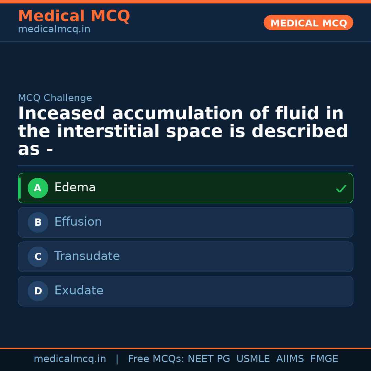Open the medicalmcq.in link in the footer
Viewport: 371px width, 371px height.
[x=70, y=359]
